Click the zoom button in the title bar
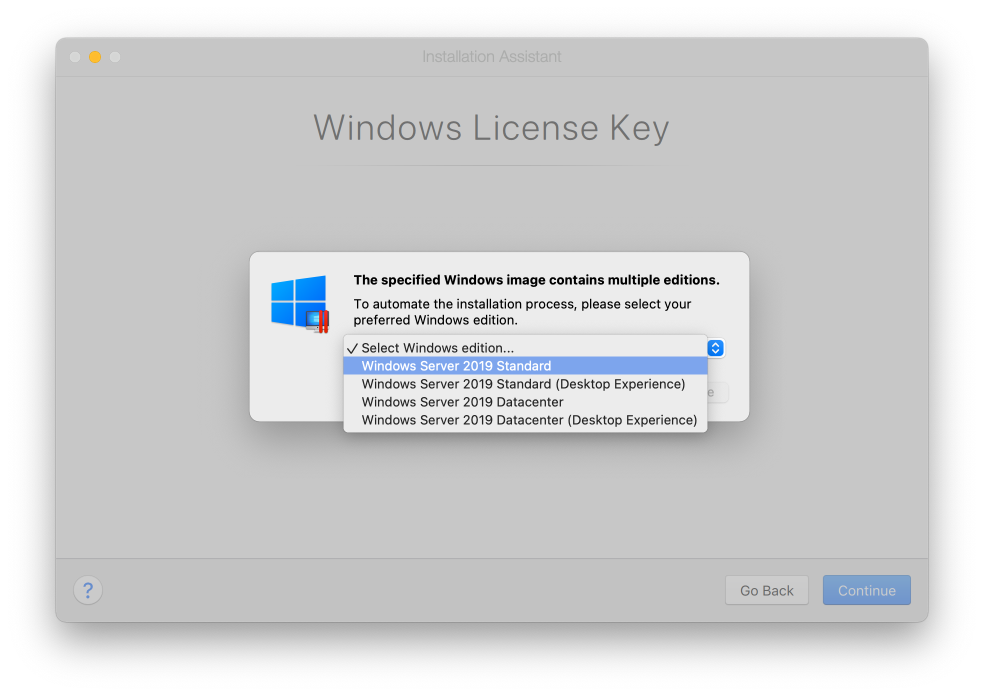The height and width of the screenshot is (696, 984). point(115,57)
